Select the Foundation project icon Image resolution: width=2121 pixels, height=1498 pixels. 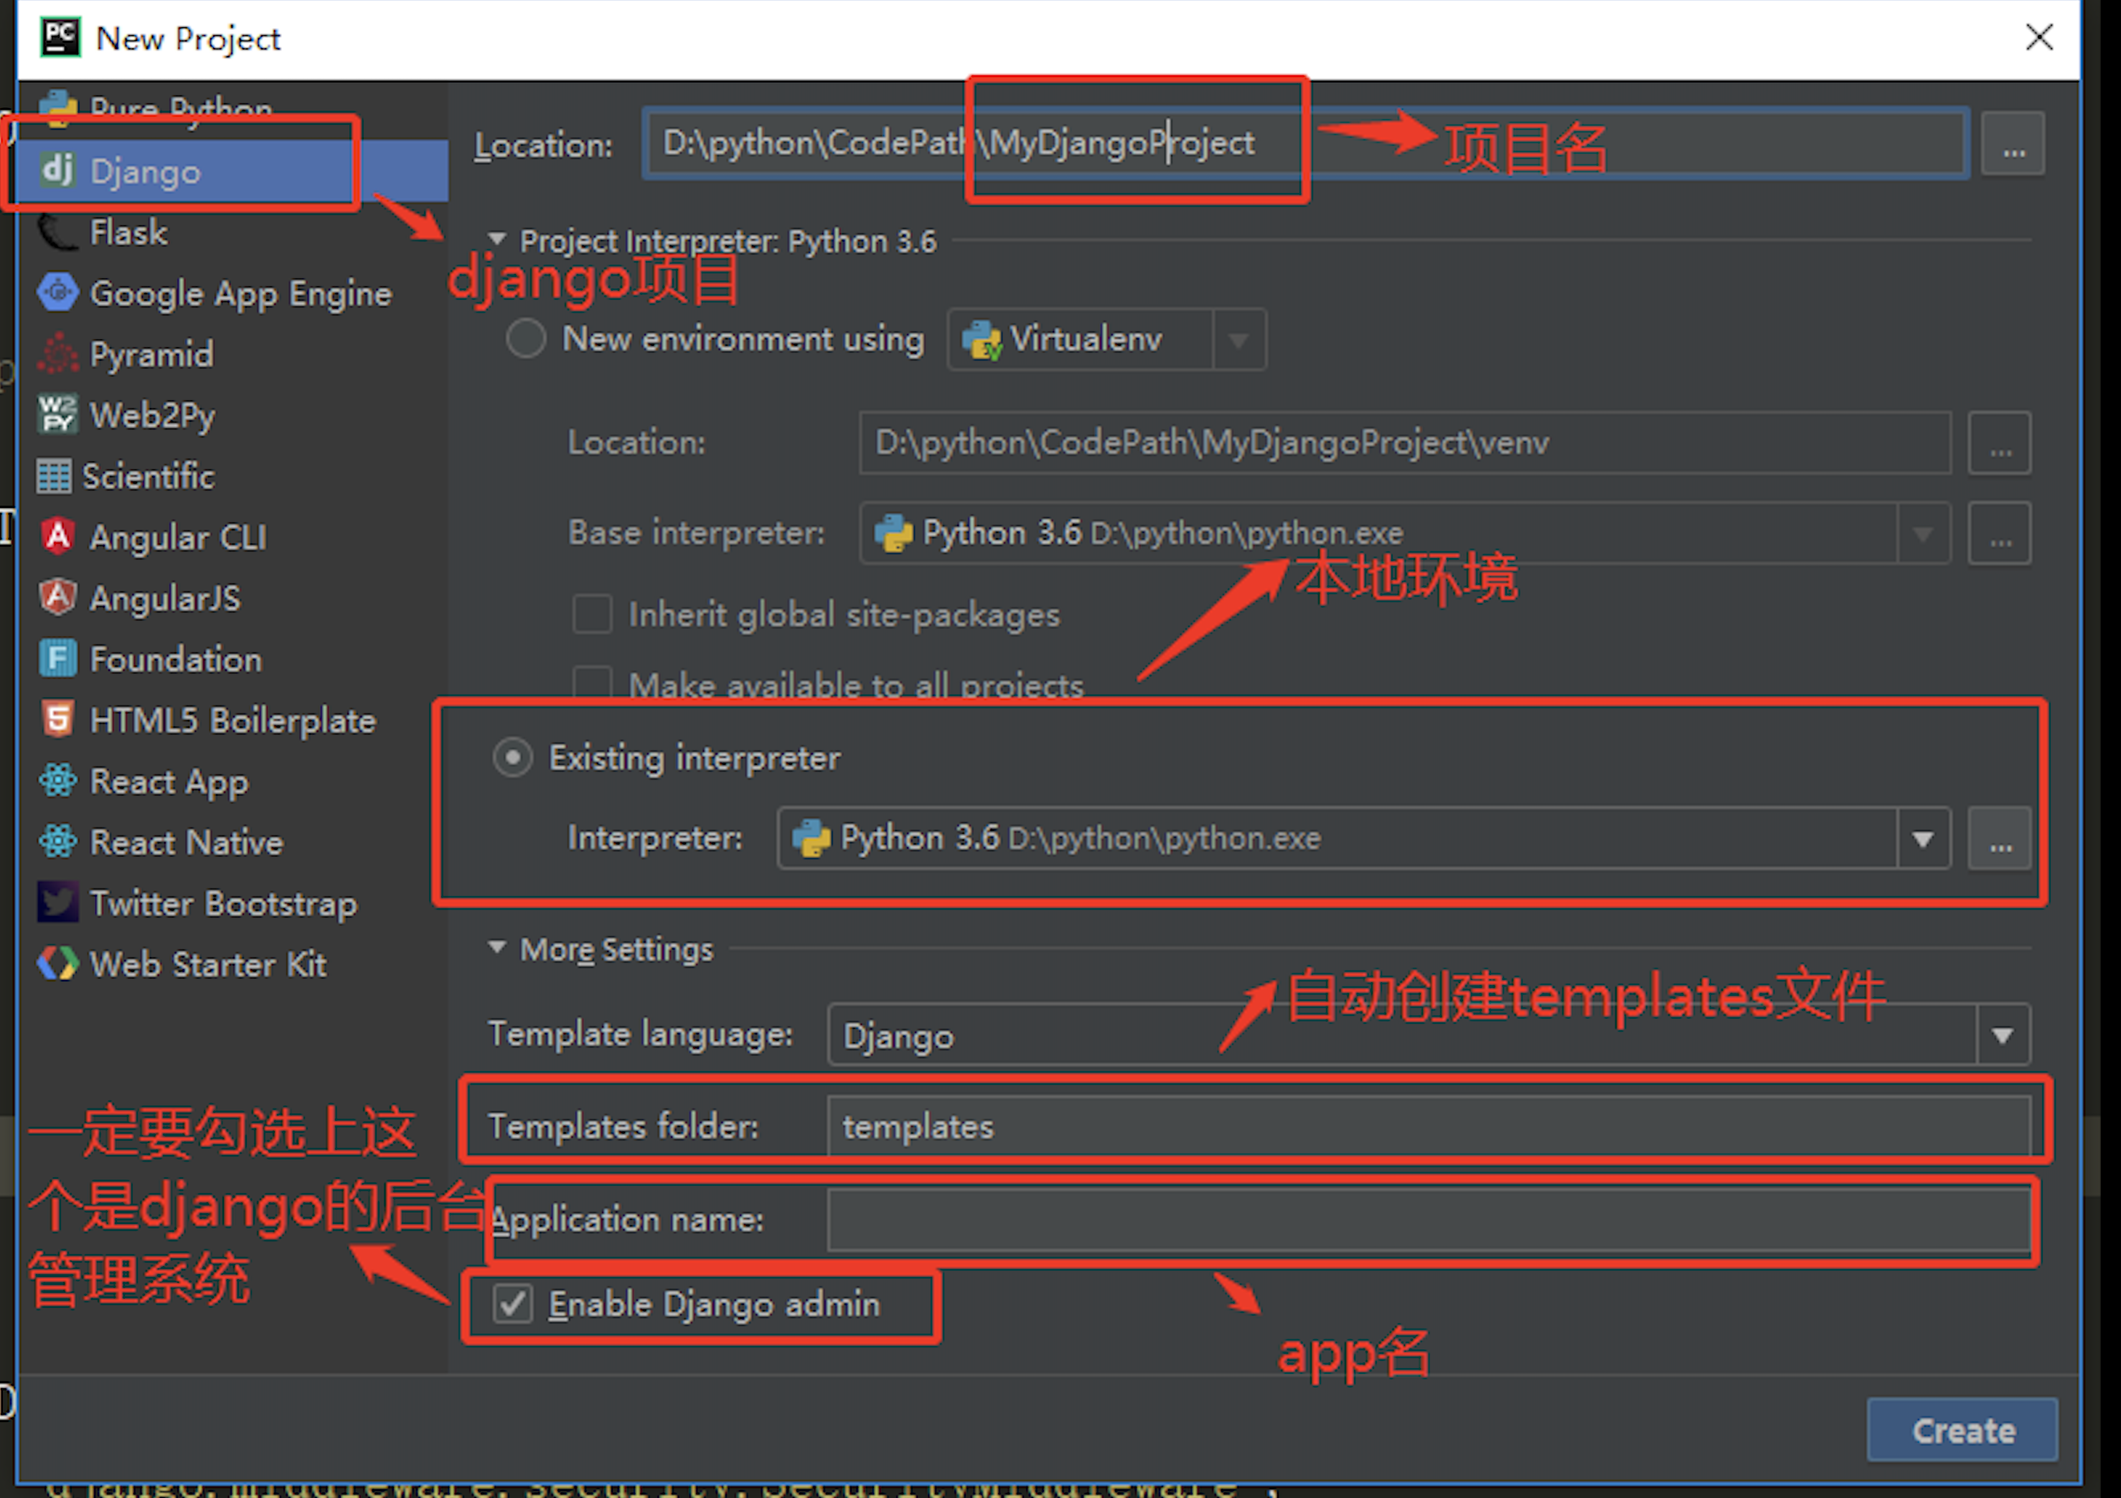[x=57, y=659]
